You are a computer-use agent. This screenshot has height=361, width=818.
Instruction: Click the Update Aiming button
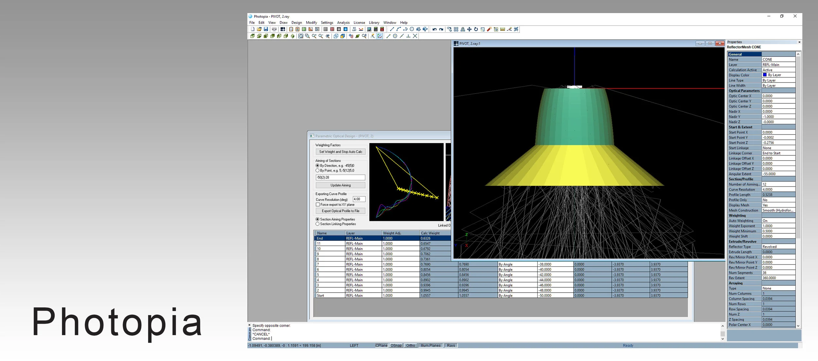tap(341, 185)
